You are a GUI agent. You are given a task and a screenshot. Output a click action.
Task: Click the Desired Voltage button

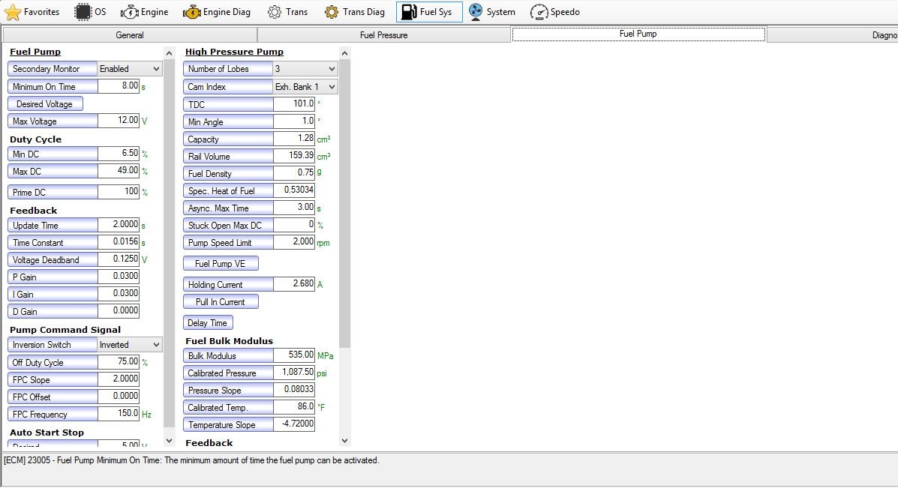pos(45,104)
